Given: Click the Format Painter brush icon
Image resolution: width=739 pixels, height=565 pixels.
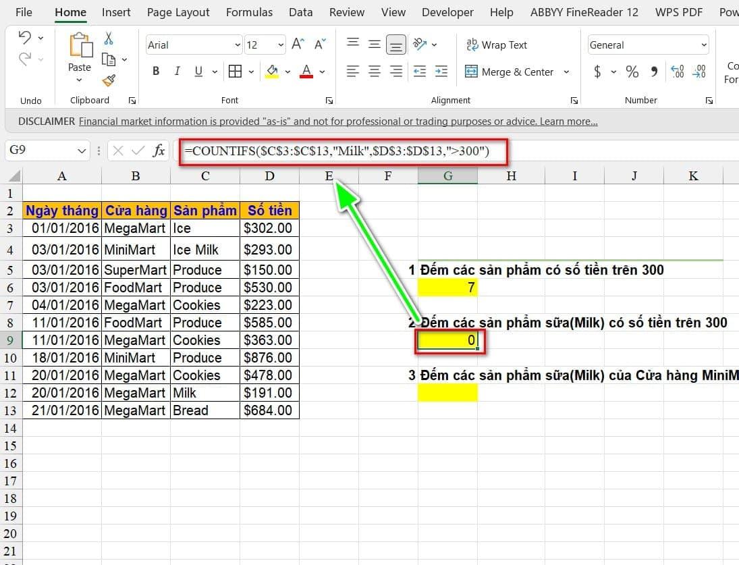Looking at the screenshot, I should click(109, 80).
